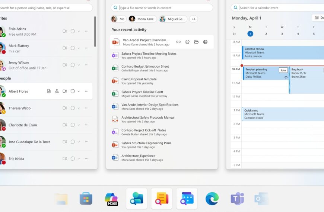Select Sunday 31 in calendar week strip
The image size is (324, 212).
(234, 33)
